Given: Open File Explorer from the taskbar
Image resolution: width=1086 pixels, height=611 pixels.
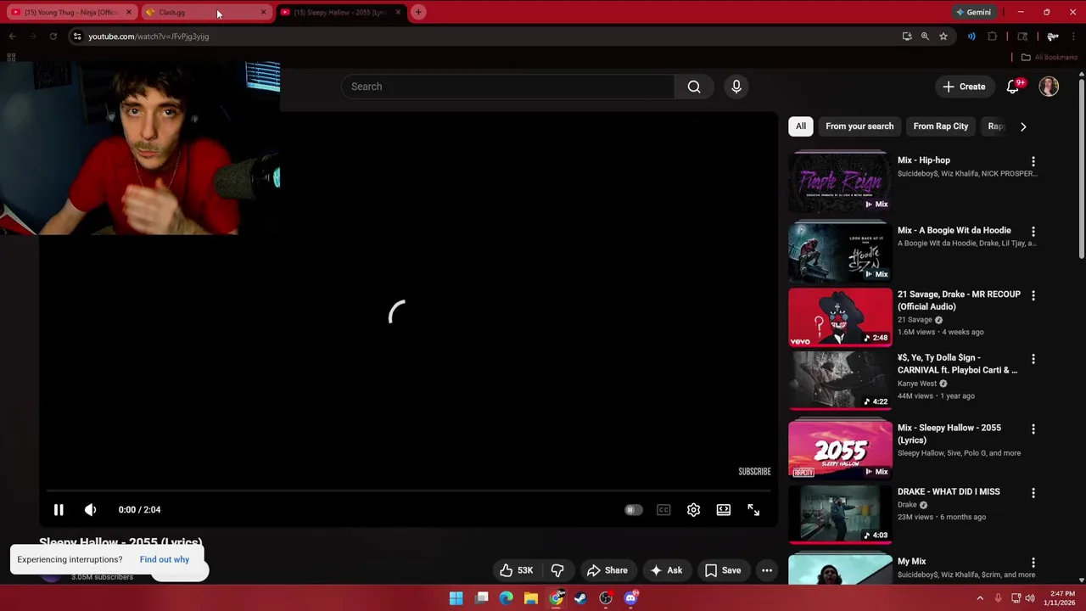Looking at the screenshot, I should click(x=530, y=598).
